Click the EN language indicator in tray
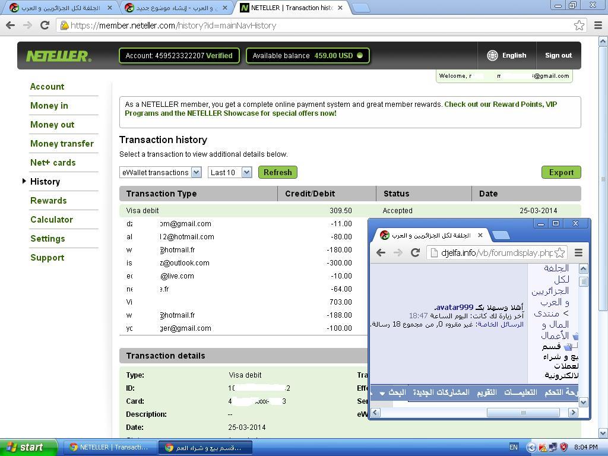The width and height of the screenshot is (608, 456). click(514, 448)
